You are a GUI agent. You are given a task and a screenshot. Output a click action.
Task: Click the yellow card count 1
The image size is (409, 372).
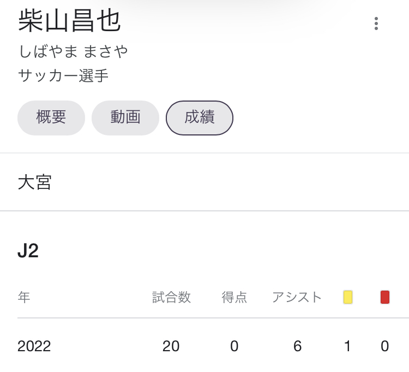(347, 346)
